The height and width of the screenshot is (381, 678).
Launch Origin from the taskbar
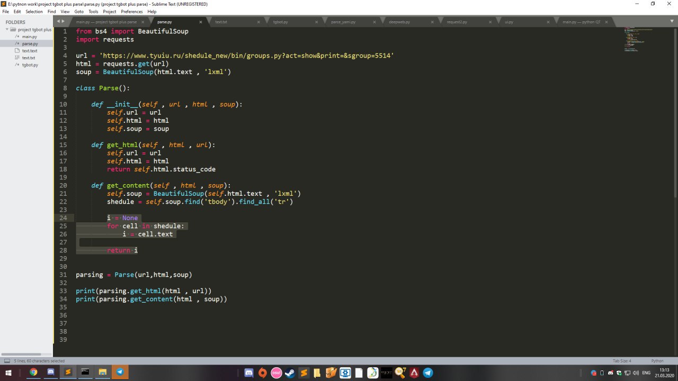[262, 373]
